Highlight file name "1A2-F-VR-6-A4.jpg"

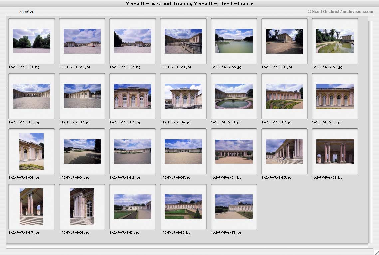coord(175,67)
